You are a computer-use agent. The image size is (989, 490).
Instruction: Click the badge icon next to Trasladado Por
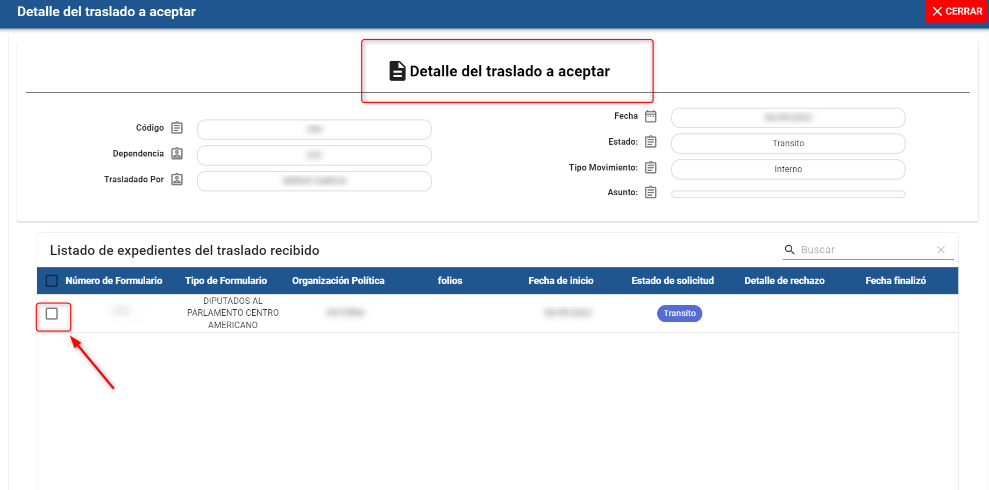click(x=177, y=180)
